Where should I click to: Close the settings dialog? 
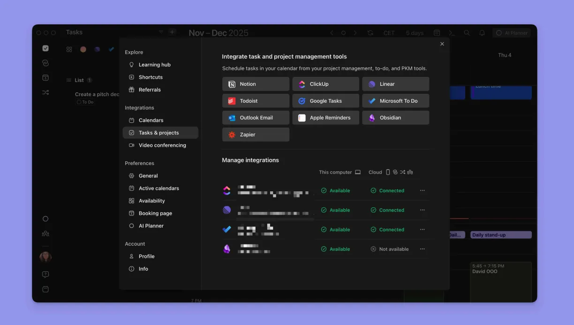[x=442, y=44]
